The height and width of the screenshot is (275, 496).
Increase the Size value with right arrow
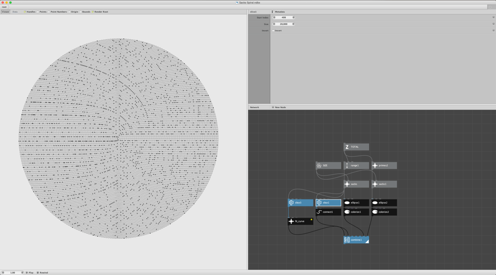point(293,24)
